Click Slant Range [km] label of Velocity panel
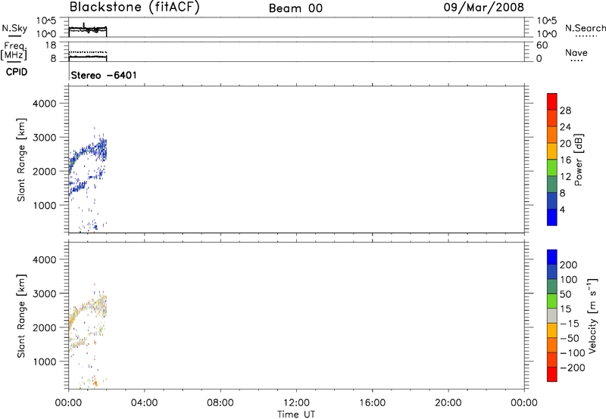 tap(21, 315)
